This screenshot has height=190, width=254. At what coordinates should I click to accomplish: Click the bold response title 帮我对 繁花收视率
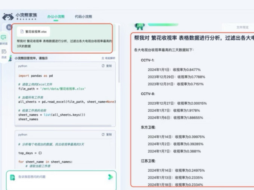coord(194,38)
